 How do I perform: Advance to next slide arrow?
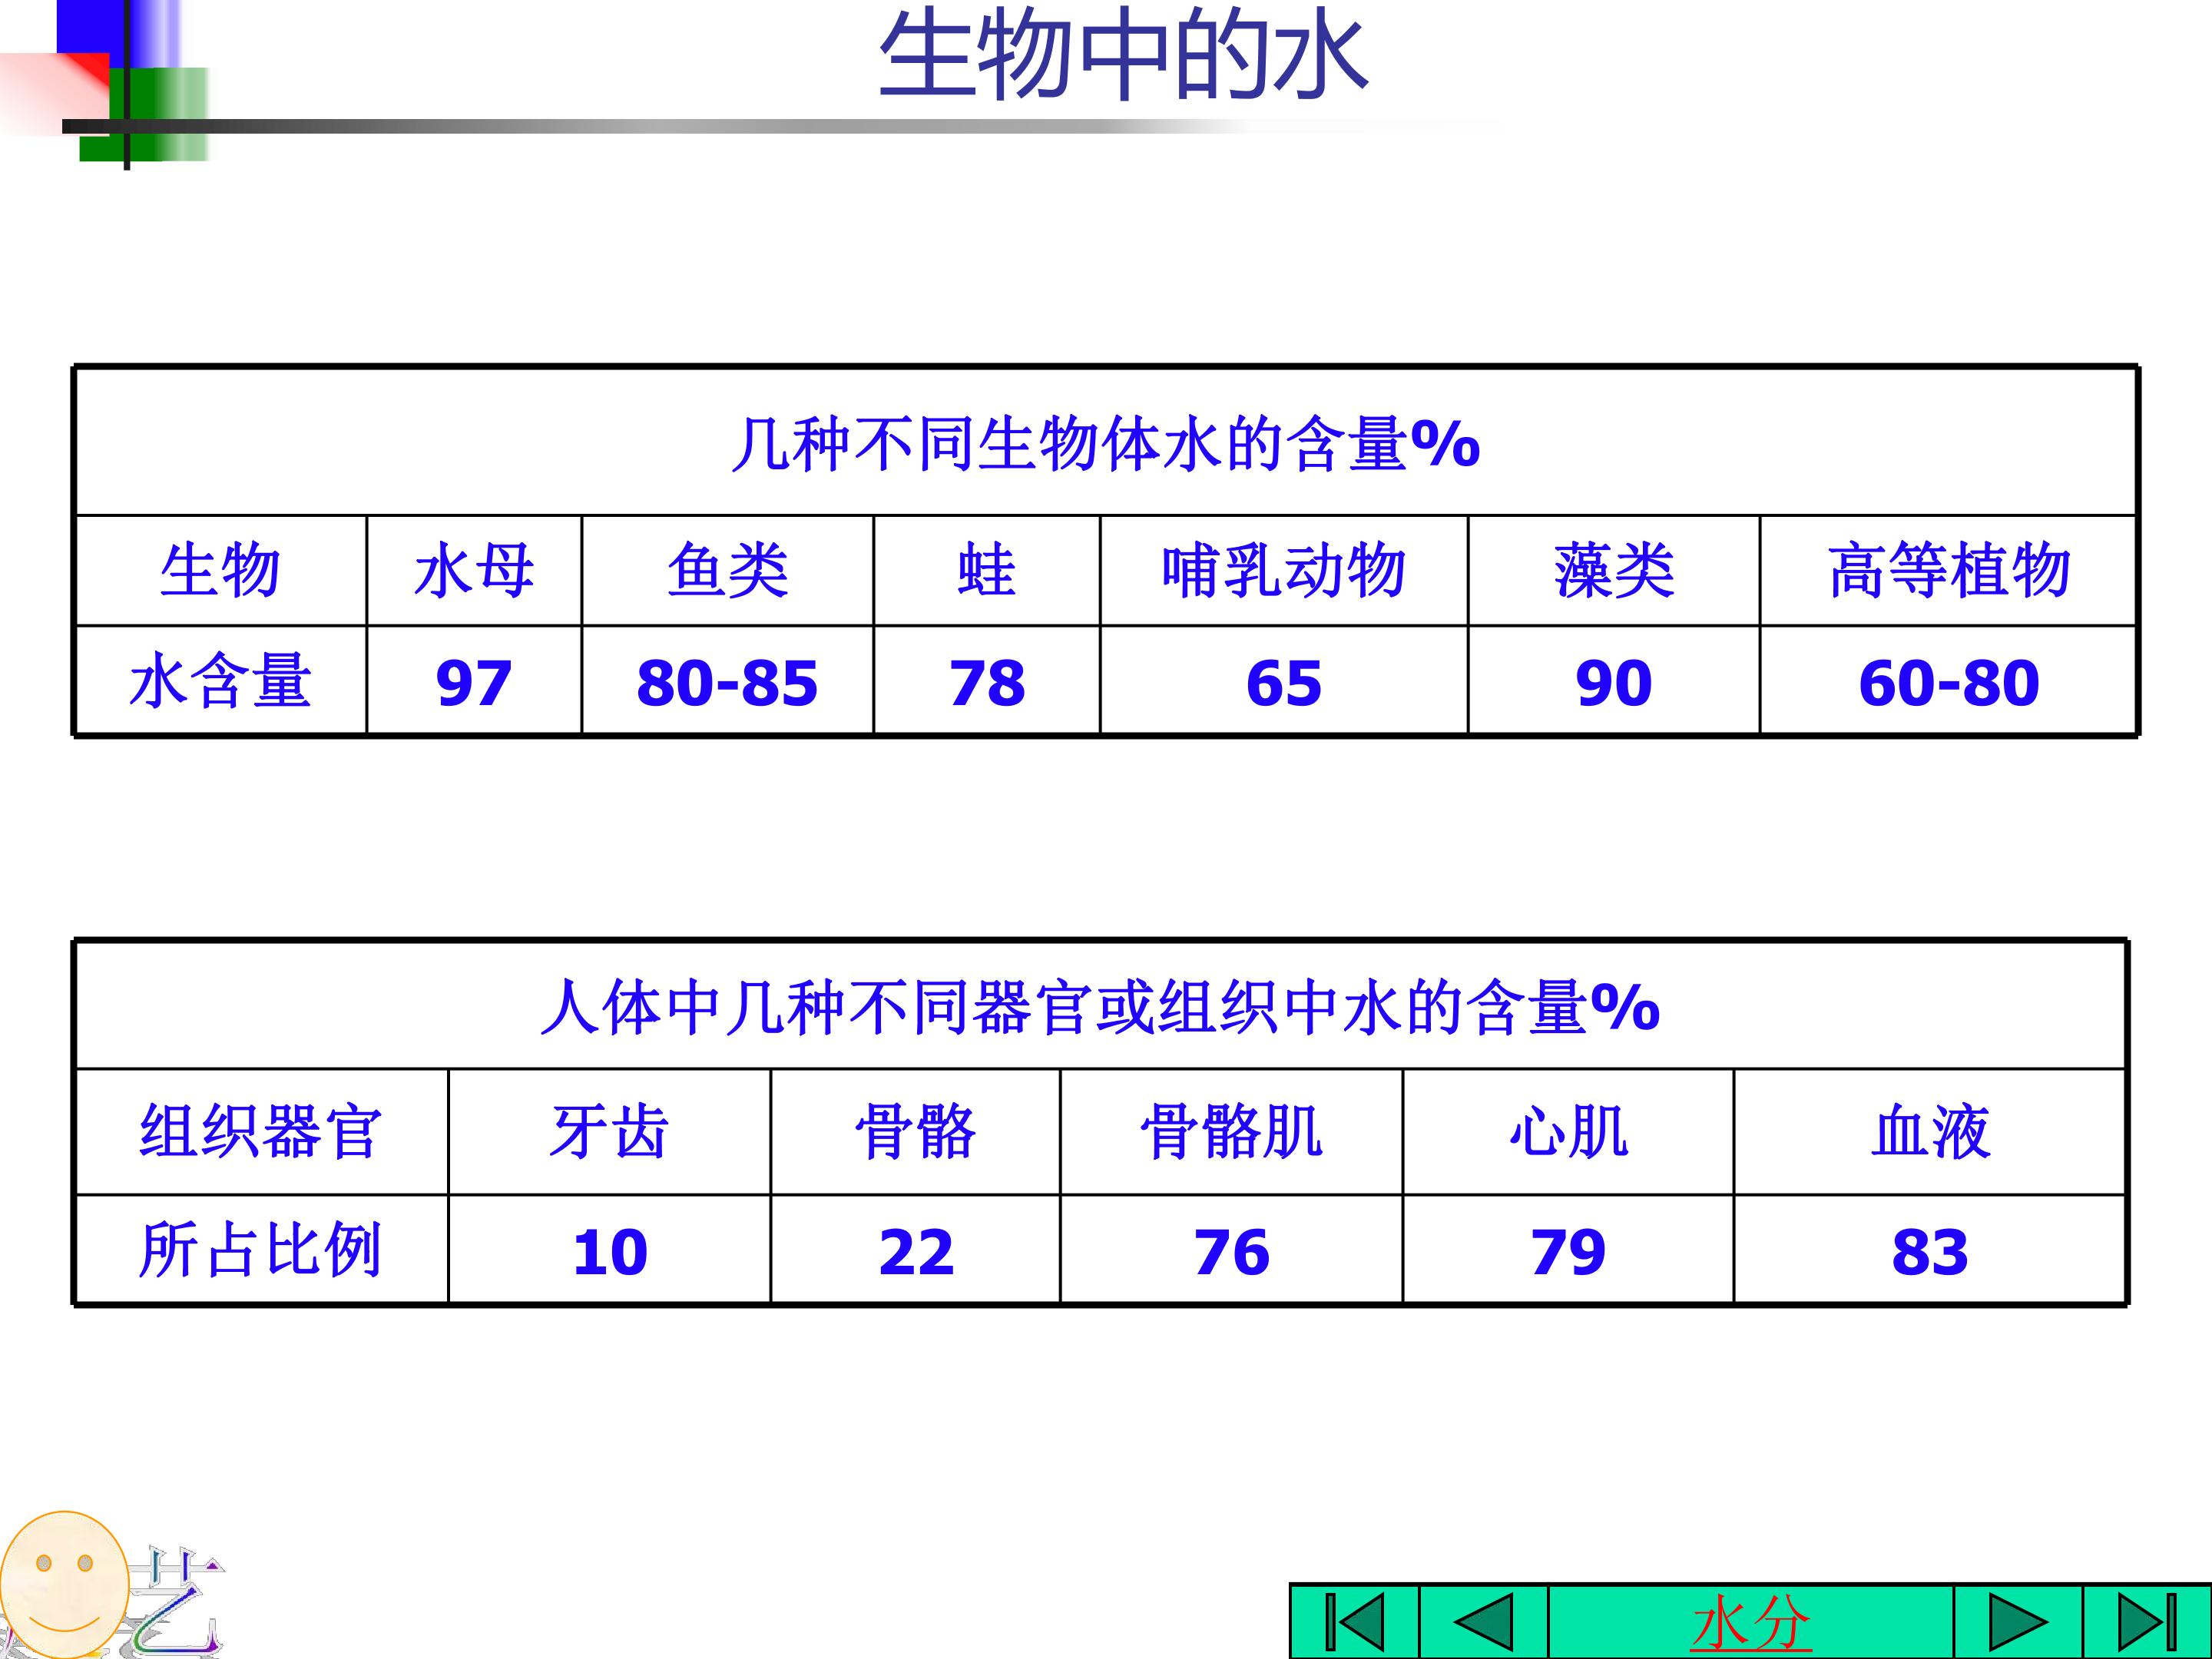pos(2018,1622)
